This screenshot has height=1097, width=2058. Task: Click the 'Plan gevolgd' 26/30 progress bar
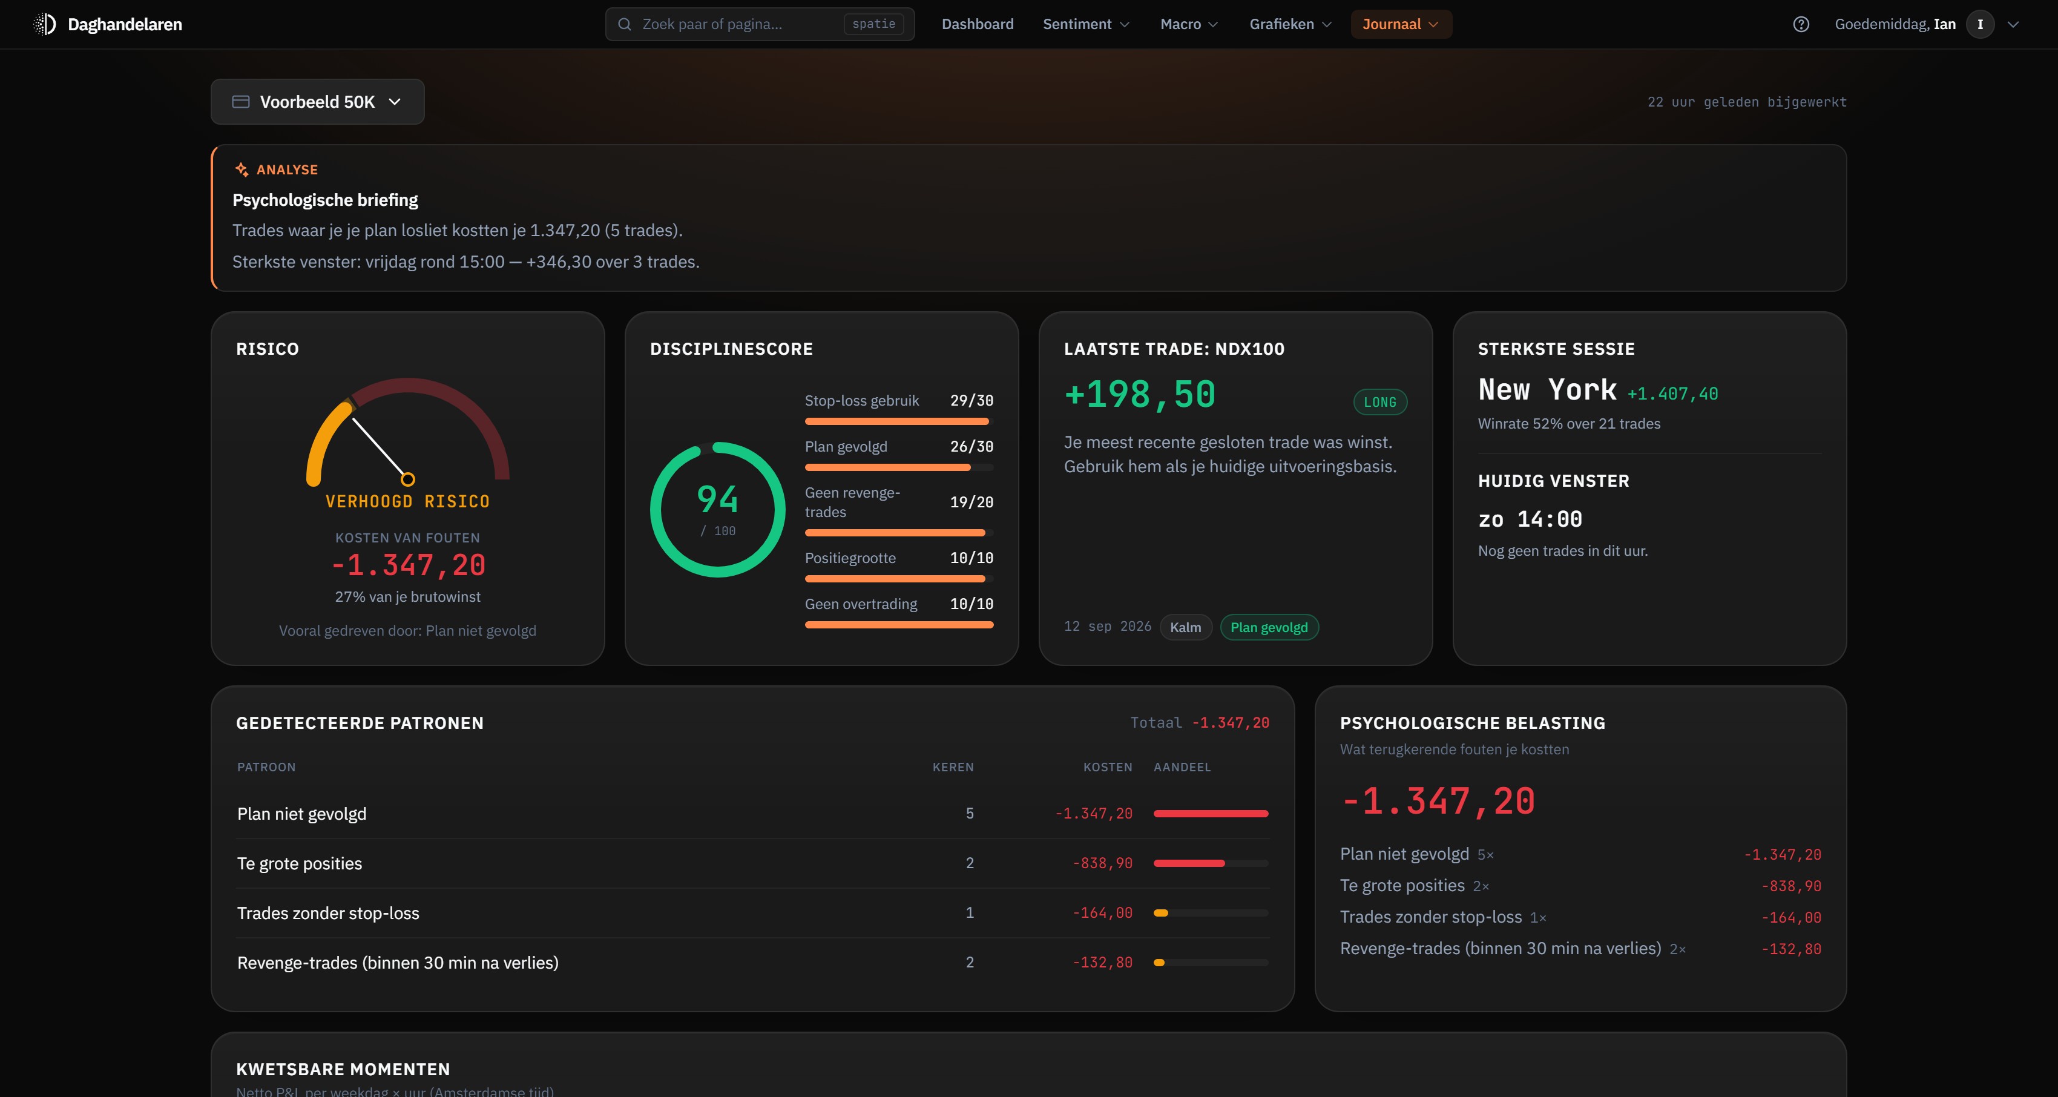click(x=899, y=467)
